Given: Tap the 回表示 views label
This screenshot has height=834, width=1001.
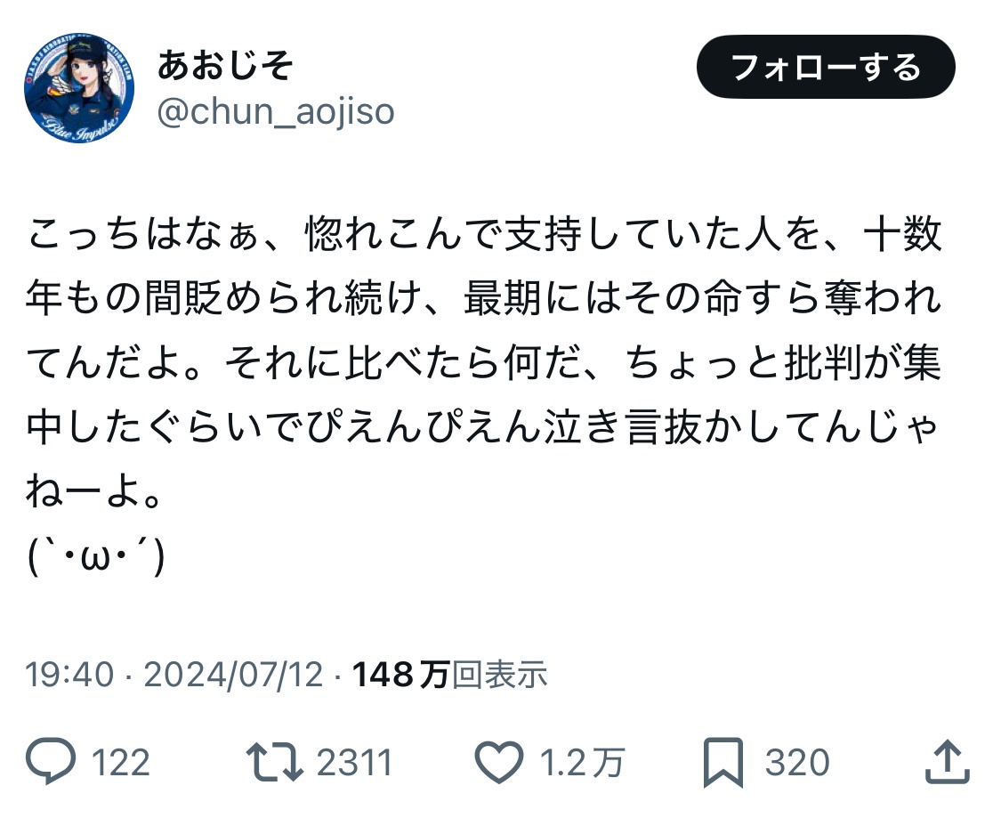Looking at the screenshot, I should [x=500, y=676].
